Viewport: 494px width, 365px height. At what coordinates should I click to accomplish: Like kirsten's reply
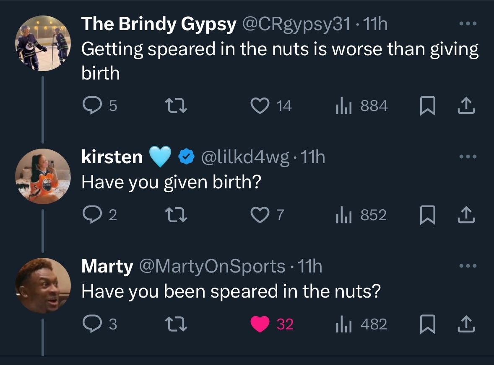(x=260, y=216)
